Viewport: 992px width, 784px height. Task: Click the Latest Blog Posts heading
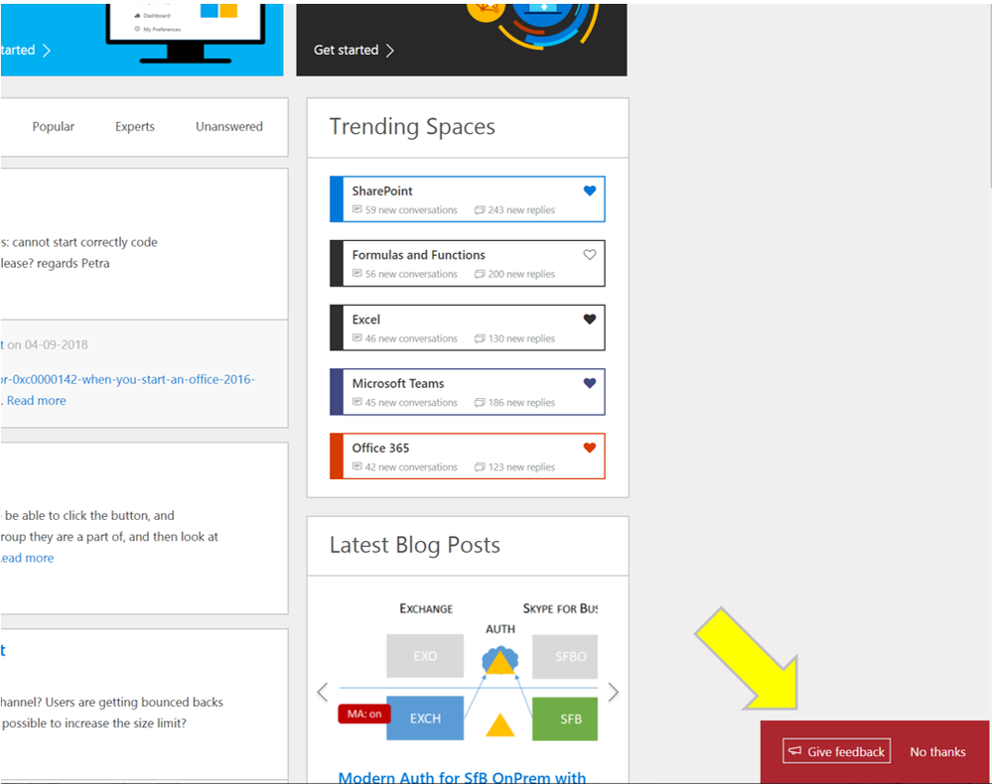[x=414, y=545]
